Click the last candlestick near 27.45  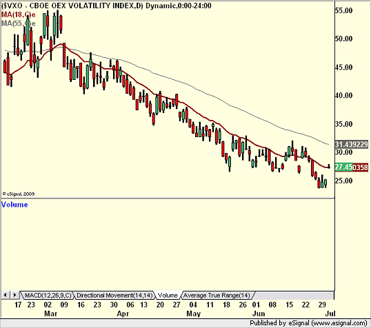click(x=329, y=166)
